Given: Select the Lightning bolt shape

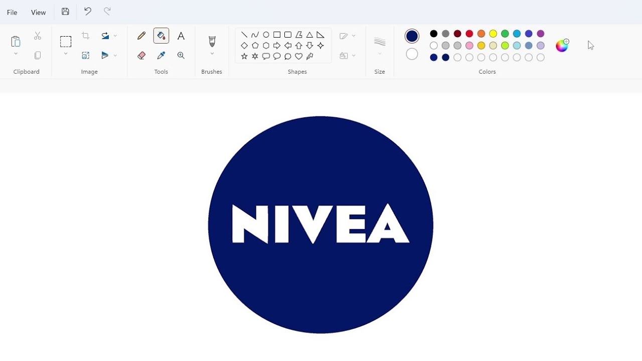Looking at the screenshot, I should click(x=309, y=56).
